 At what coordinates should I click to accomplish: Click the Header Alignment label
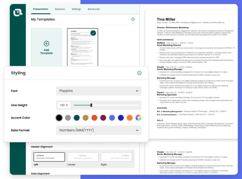point(42,147)
